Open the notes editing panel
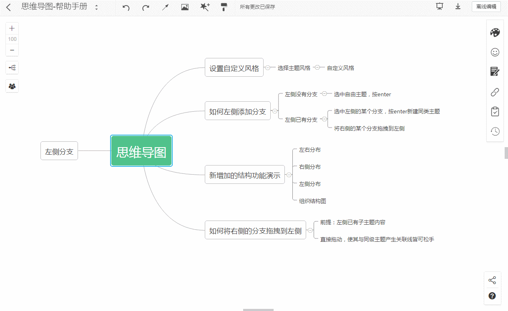The height and width of the screenshot is (311, 508). pyautogui.click(x=495, y=71)
